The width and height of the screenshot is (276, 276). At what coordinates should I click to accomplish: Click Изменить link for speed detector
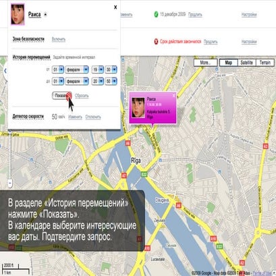point(75,117)
